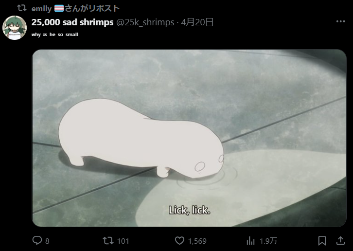Open the reply comment icon
The width and height of the screenshot is (353, 251).
point(37,240)
